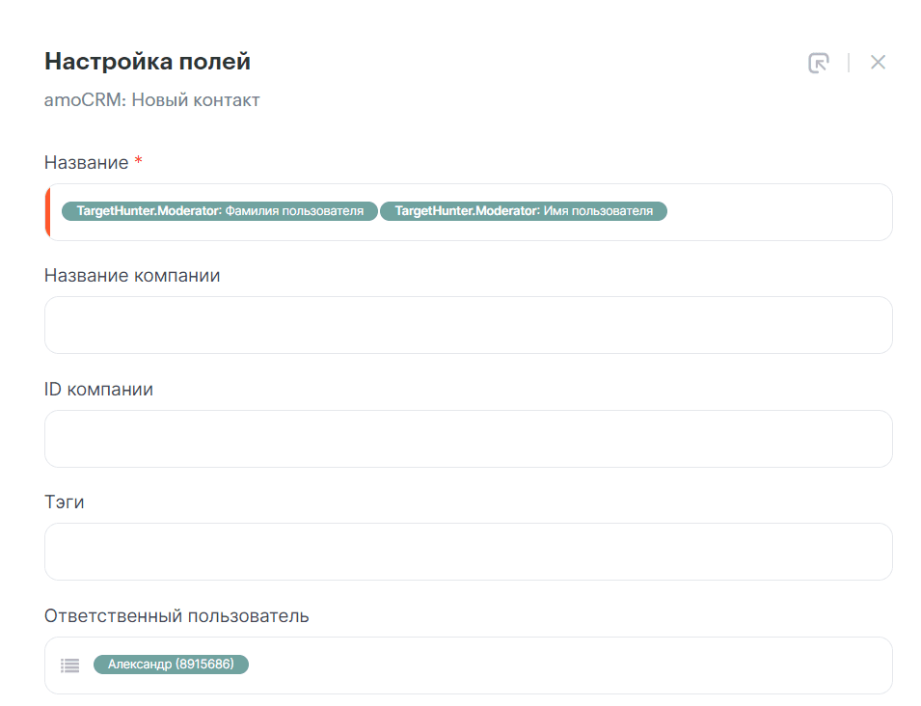Click the orange marker on Название field
The width and height of the screenshot is (921, 706).
(47, 212)
